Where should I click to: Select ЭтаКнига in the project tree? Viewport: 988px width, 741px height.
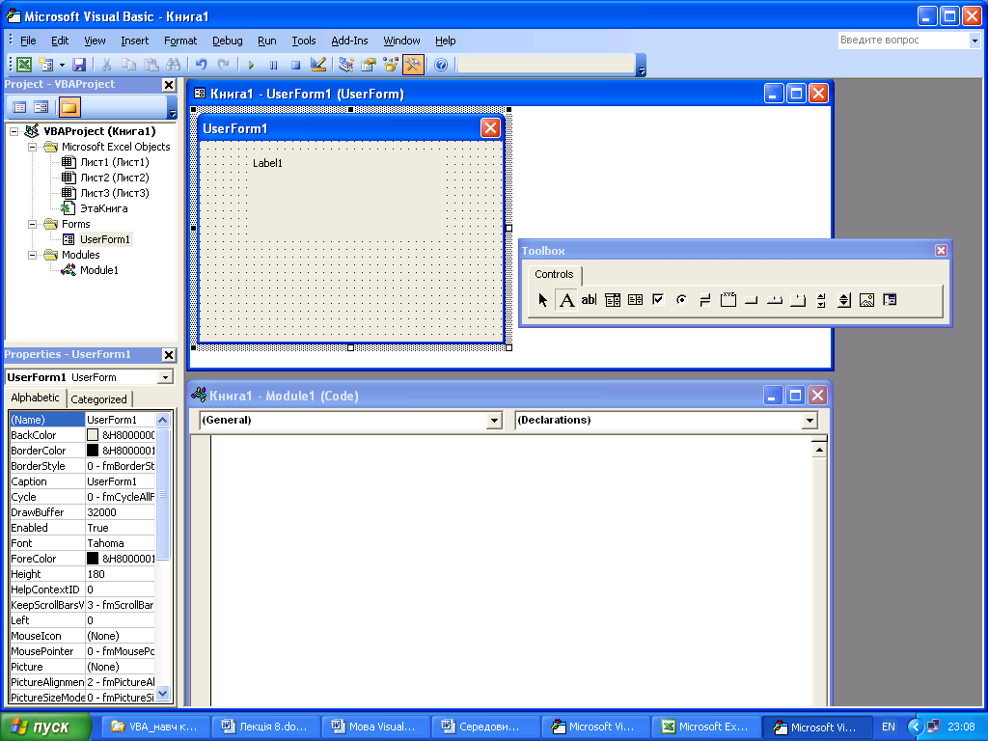tap(104, 208)
